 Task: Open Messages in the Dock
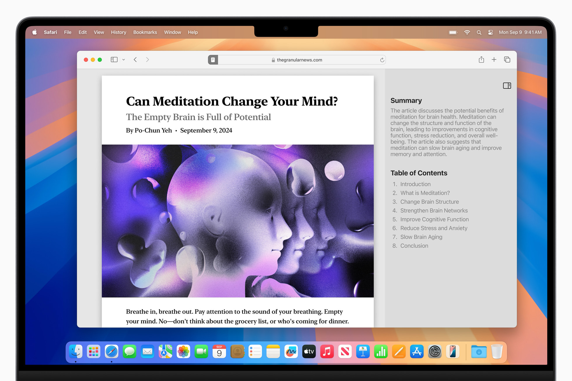pyautogui.click(x=130, y=352)
